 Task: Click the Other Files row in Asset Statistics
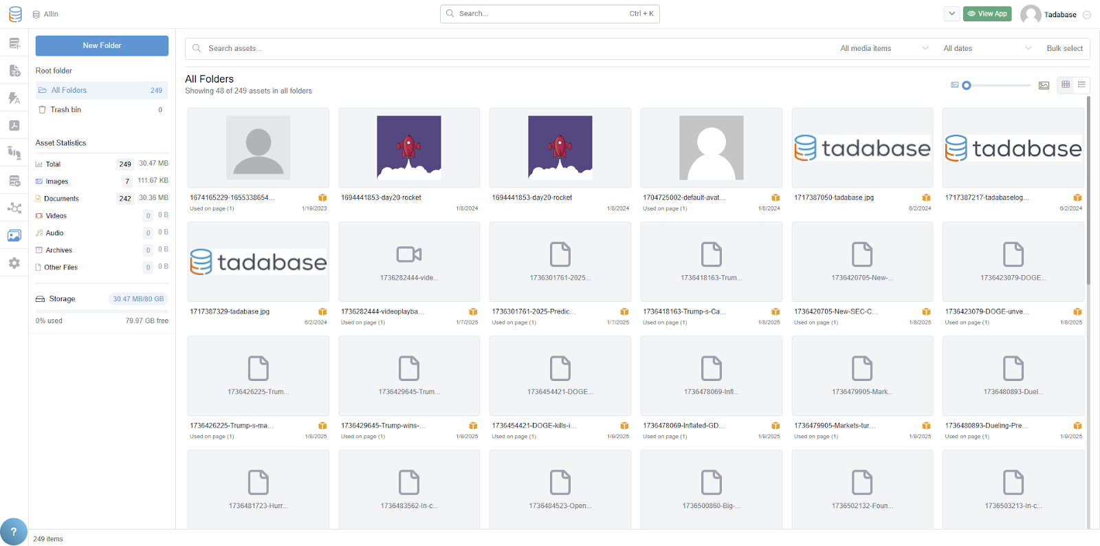pos(102,267)
